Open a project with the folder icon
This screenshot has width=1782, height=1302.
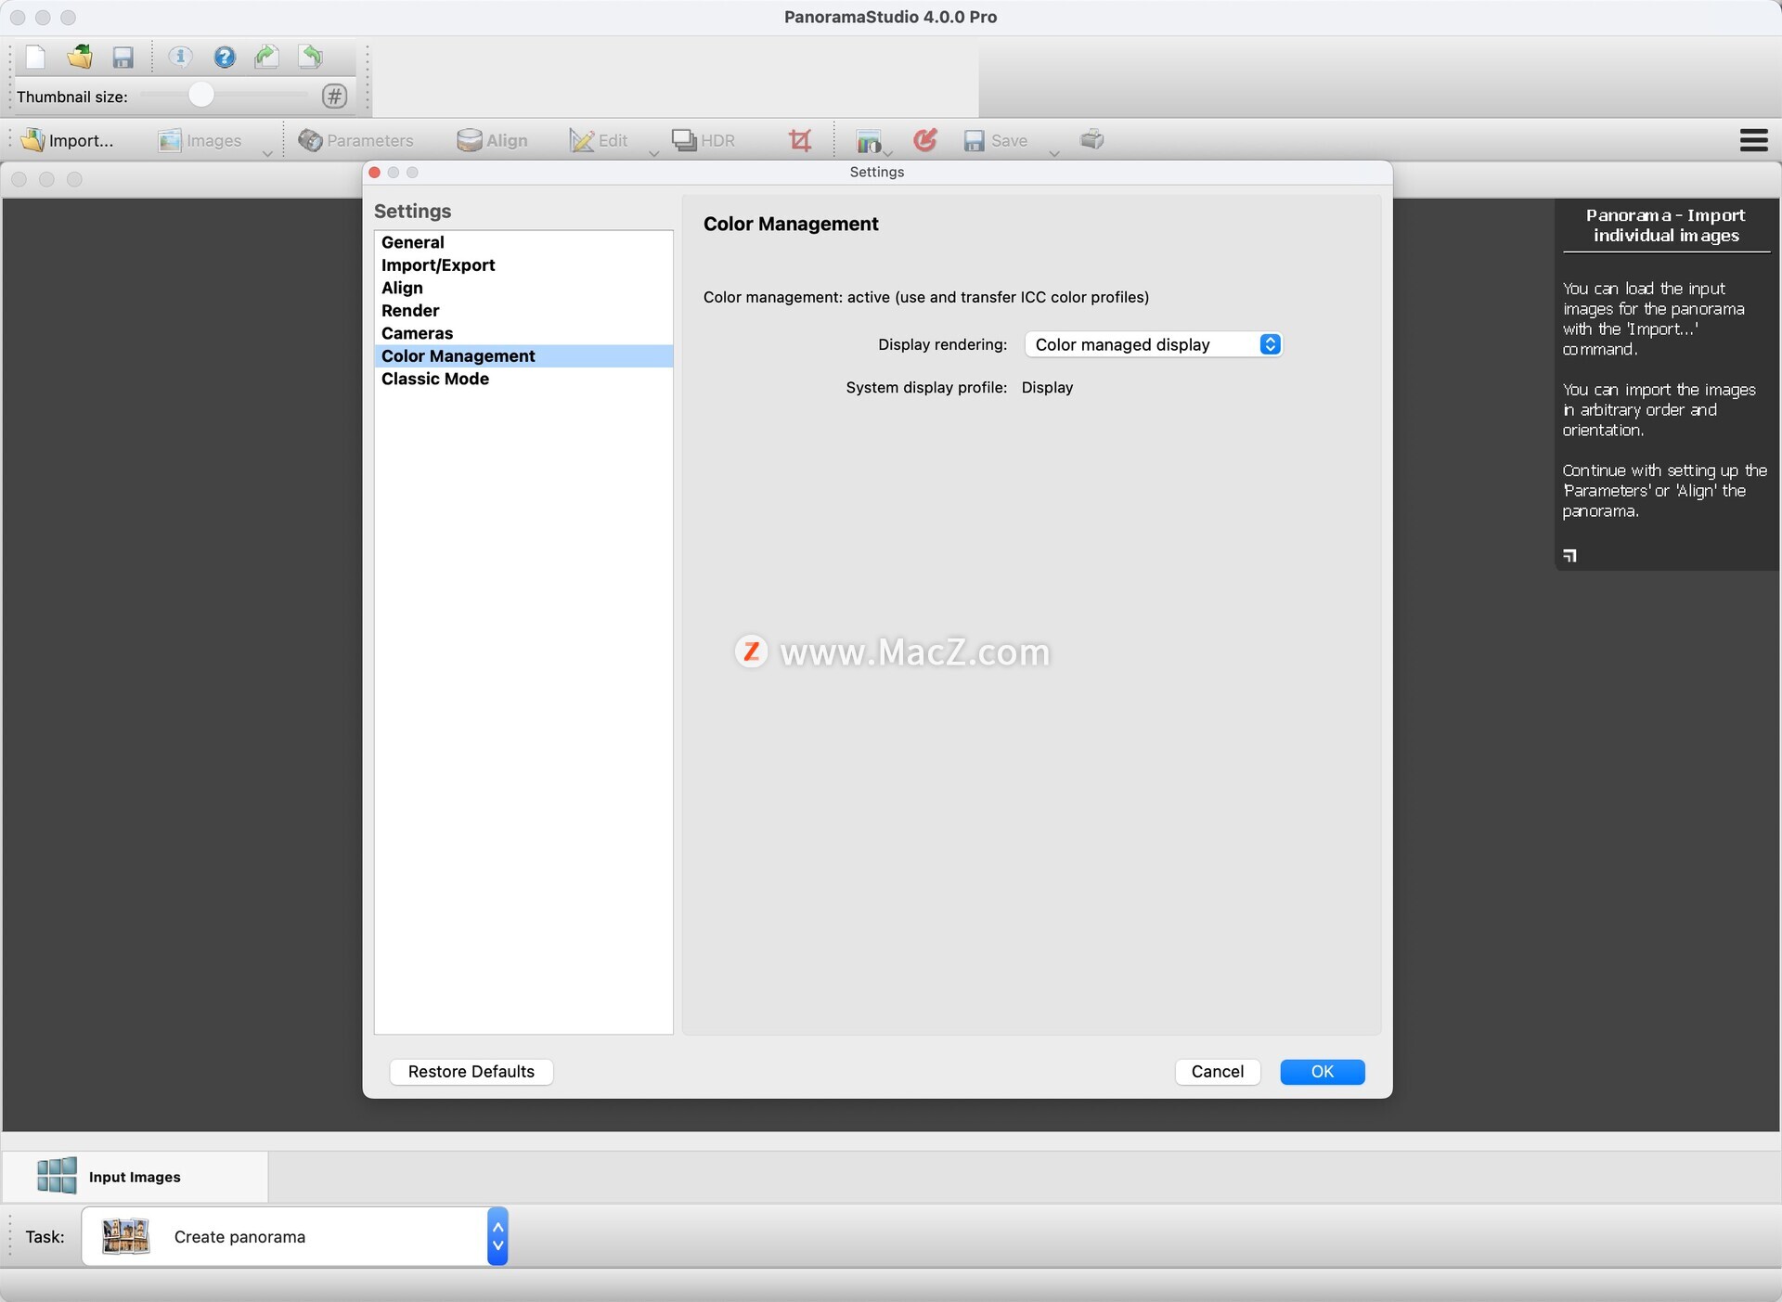(80, 58)
